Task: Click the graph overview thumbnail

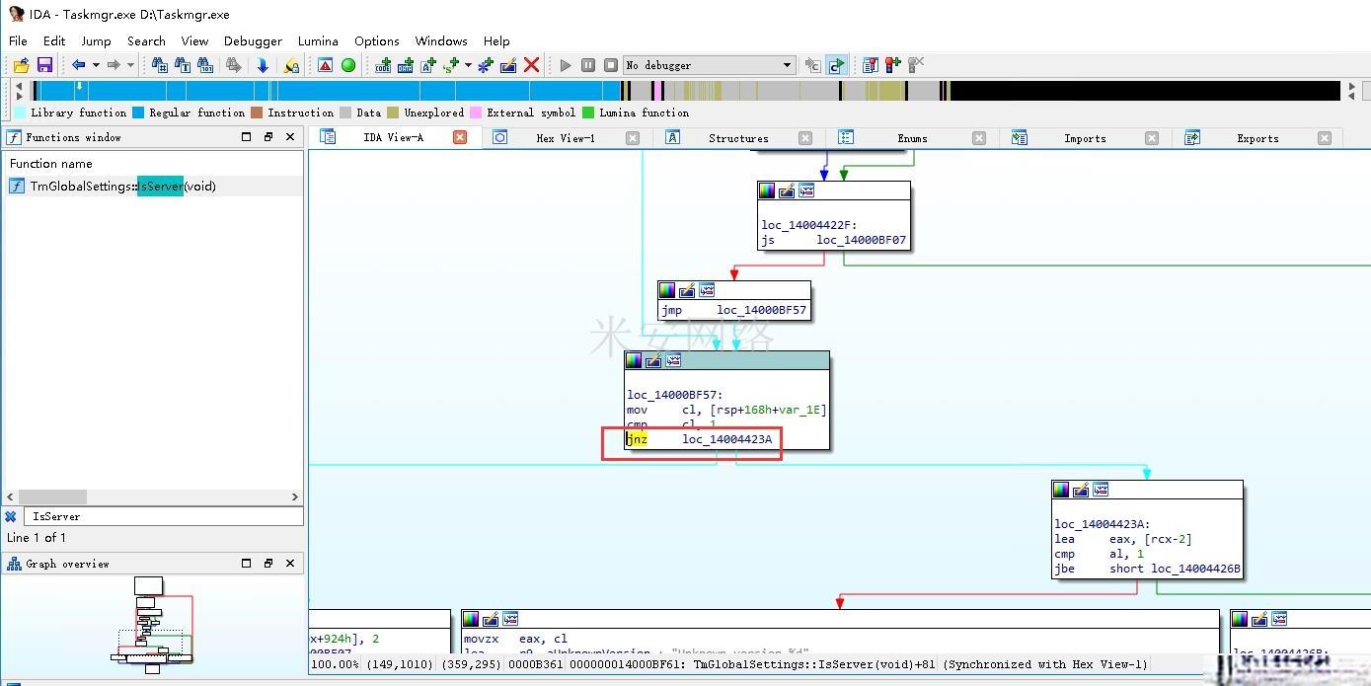Action: pos(153,624)
